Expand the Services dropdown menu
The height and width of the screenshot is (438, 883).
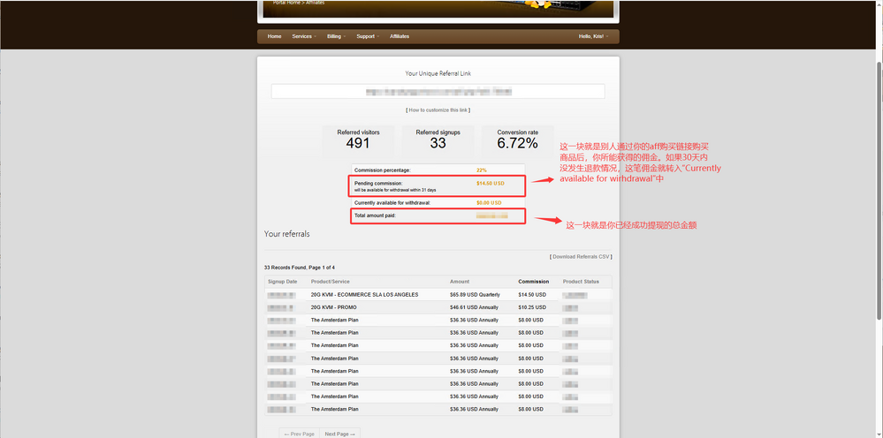pyautogui.click(x=302, y=36)
